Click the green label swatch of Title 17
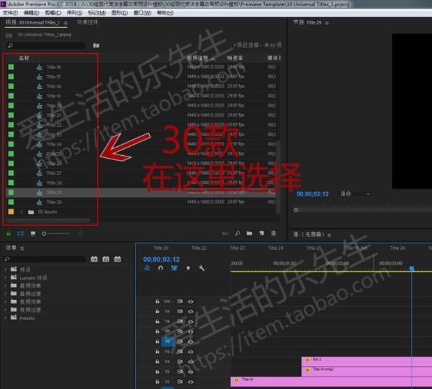This screenshot has height=389, width=432. click(11, 77)
